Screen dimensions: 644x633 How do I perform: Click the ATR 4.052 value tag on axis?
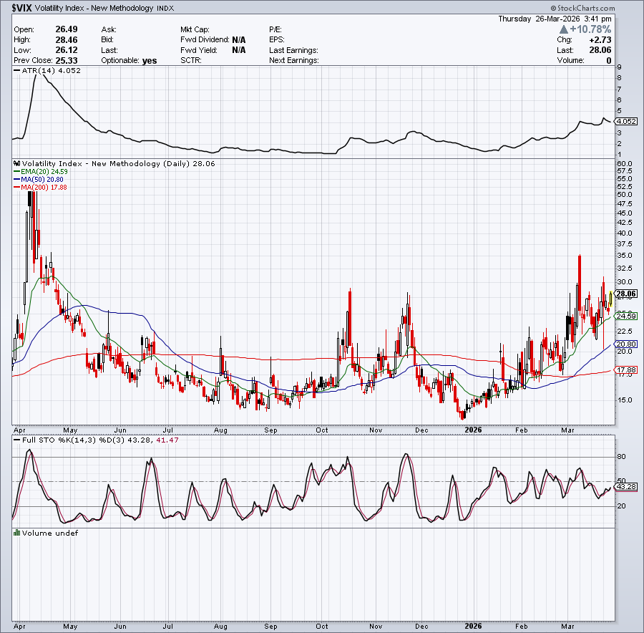(627, 121)
